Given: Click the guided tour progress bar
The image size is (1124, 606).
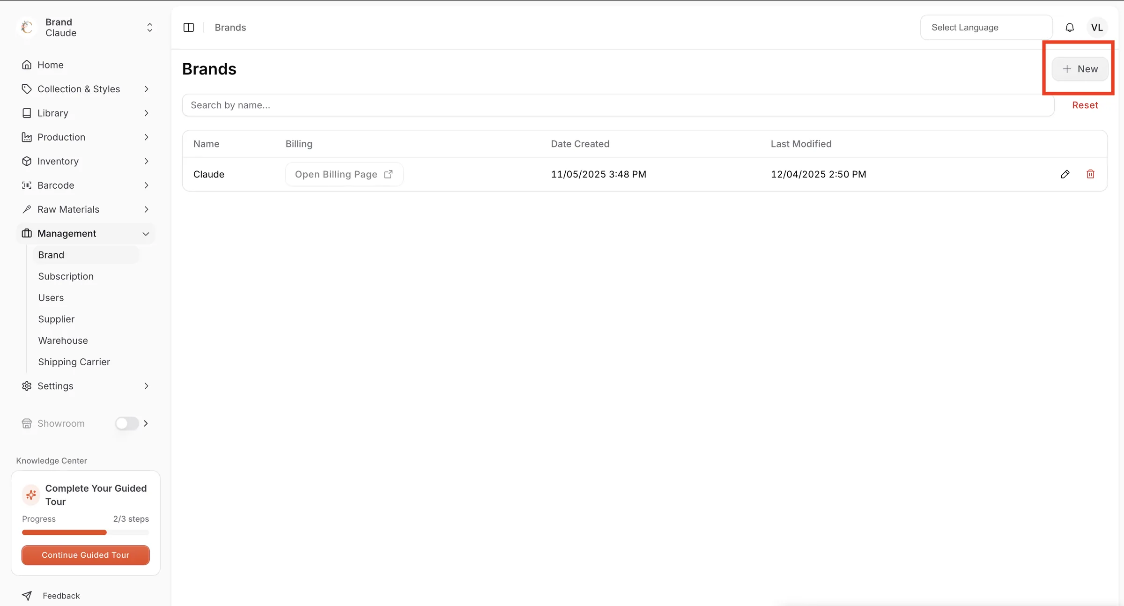Looking at the screenshot, I should (x=86, y=532).
